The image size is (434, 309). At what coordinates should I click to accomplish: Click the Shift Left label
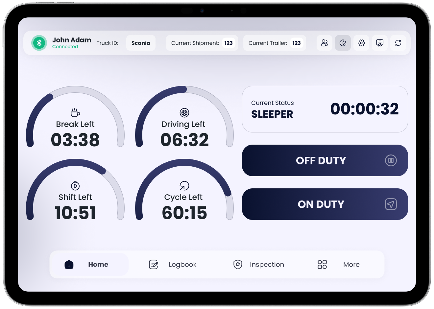[75, 197]
